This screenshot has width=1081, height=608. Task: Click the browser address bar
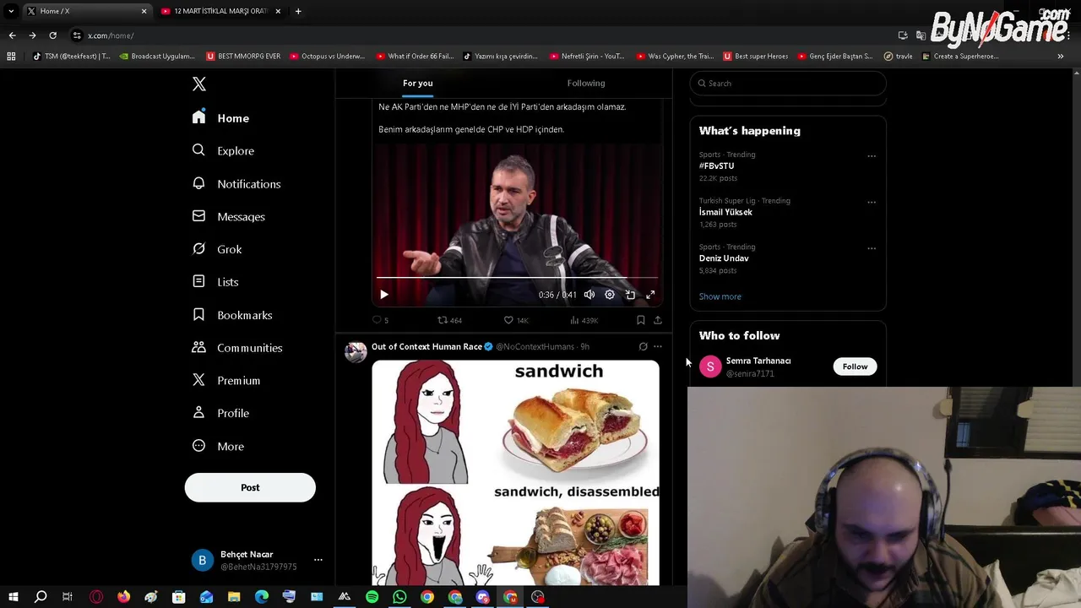coord(481,35)
